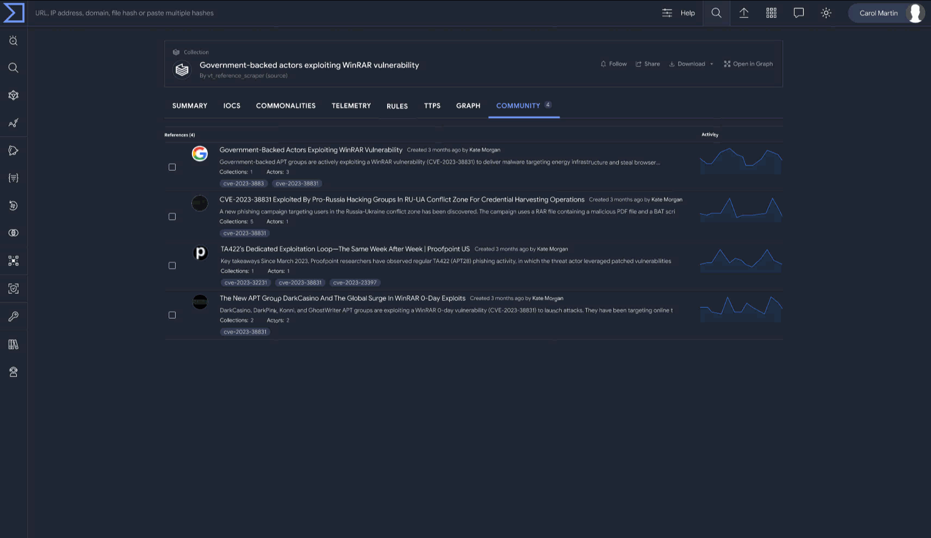Select checkbox for DarkCasino reference

tap(172, 315)
